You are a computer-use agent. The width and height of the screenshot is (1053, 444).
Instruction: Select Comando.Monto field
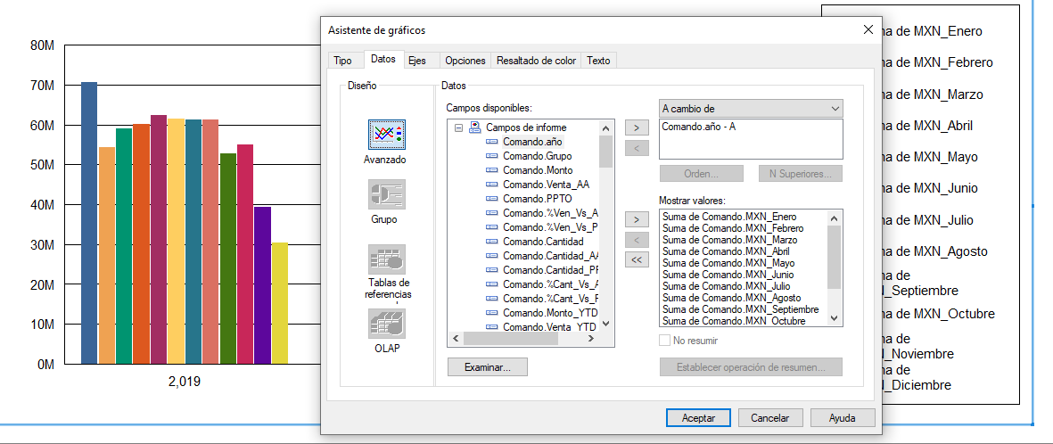538,170
